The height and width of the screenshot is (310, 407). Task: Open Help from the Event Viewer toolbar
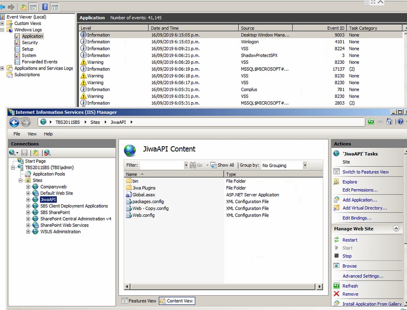click(45, 7)
